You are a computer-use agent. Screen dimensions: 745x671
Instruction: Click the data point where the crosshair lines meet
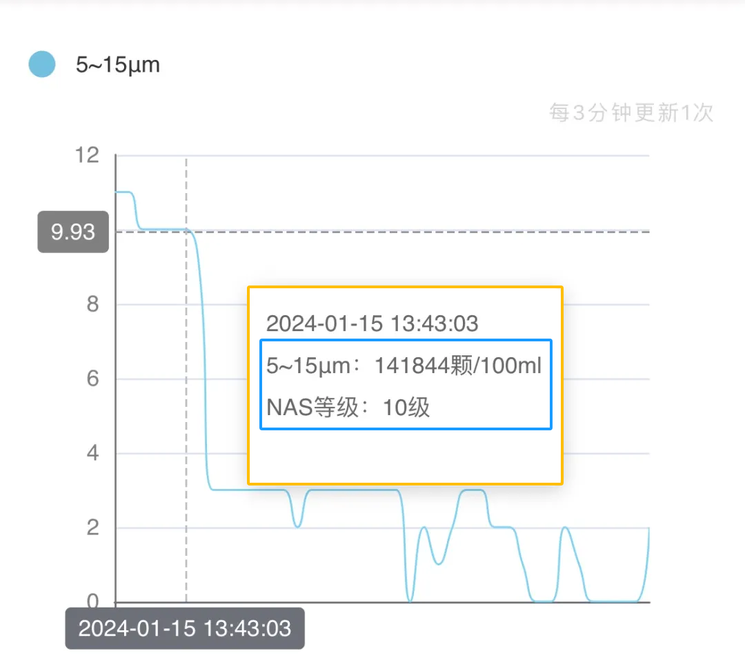click(x=186, y=231)
